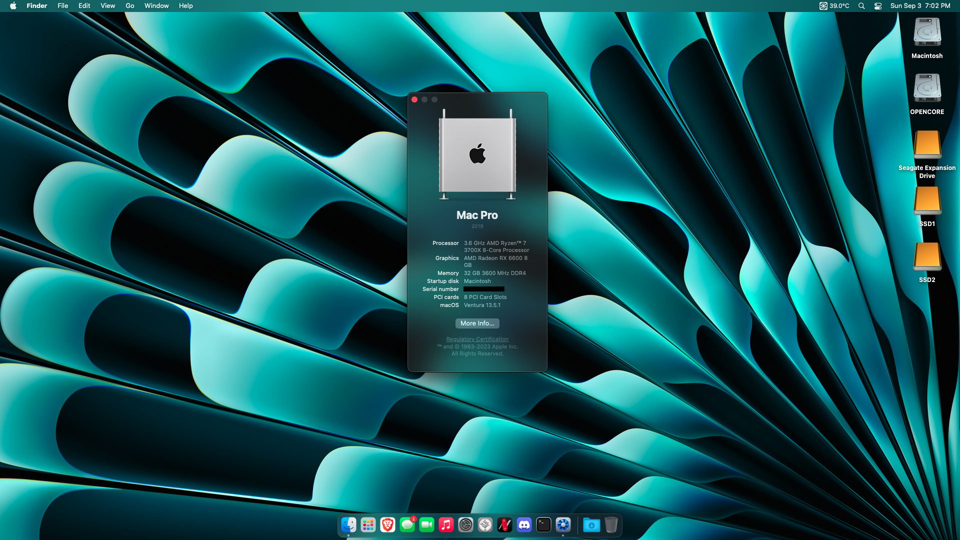Click the AMD Ryzen 7 processor value
Image resolution: width=960 pixels, height=540 pixels.
tap(496, 246)
